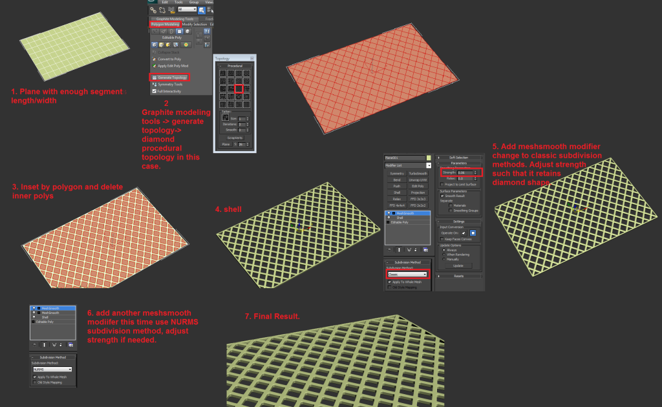This screenshot has height=407, width=662.
Task: Click the object color swatch beside Plane001
Action: [429, 158]
